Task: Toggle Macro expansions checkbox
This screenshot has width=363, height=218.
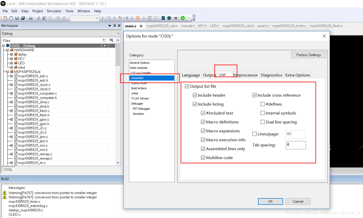Action: (203, 131)
